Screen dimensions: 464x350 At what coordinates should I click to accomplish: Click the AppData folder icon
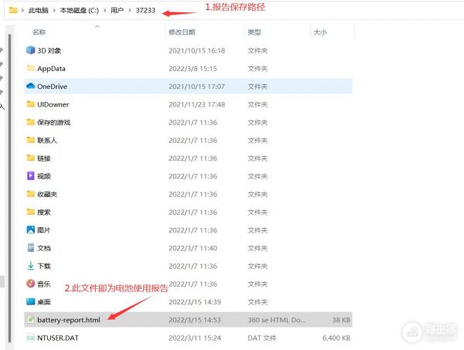[30, 68]
